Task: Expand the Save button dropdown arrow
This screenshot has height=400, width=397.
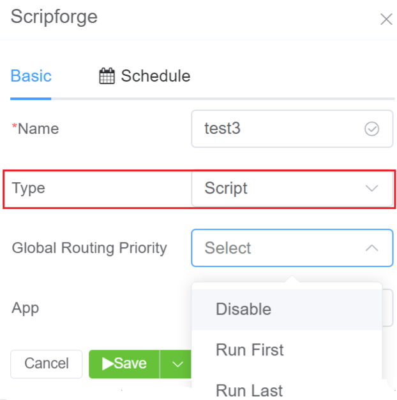Action: (x=177, y=364)
